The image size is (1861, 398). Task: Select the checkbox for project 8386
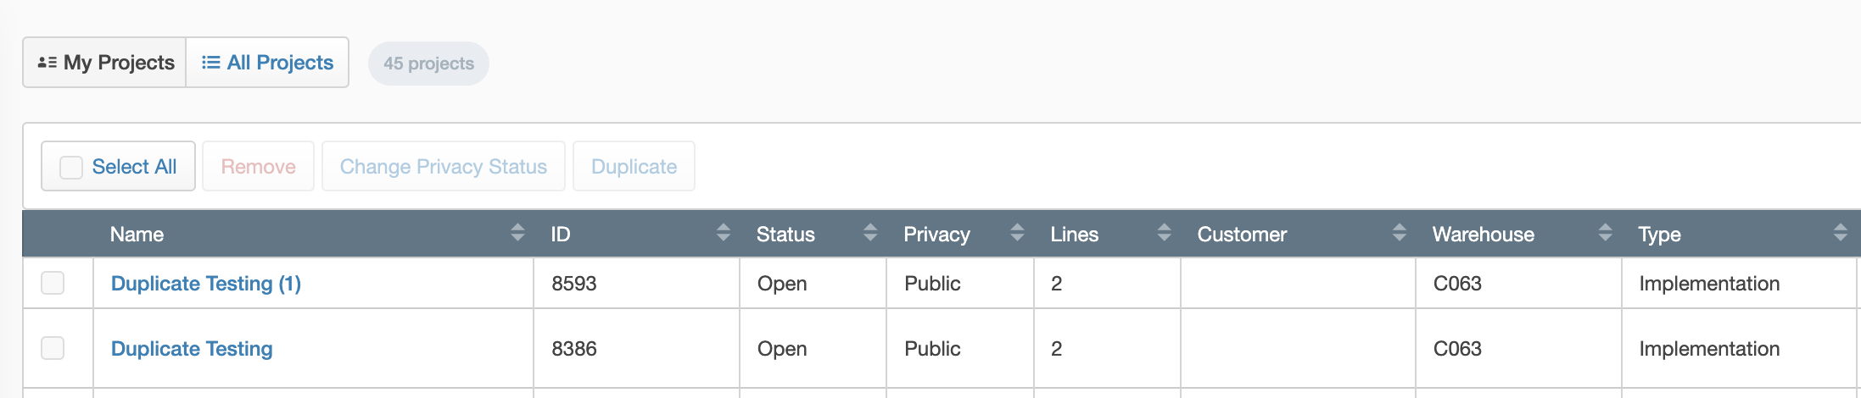pos(53,348)
